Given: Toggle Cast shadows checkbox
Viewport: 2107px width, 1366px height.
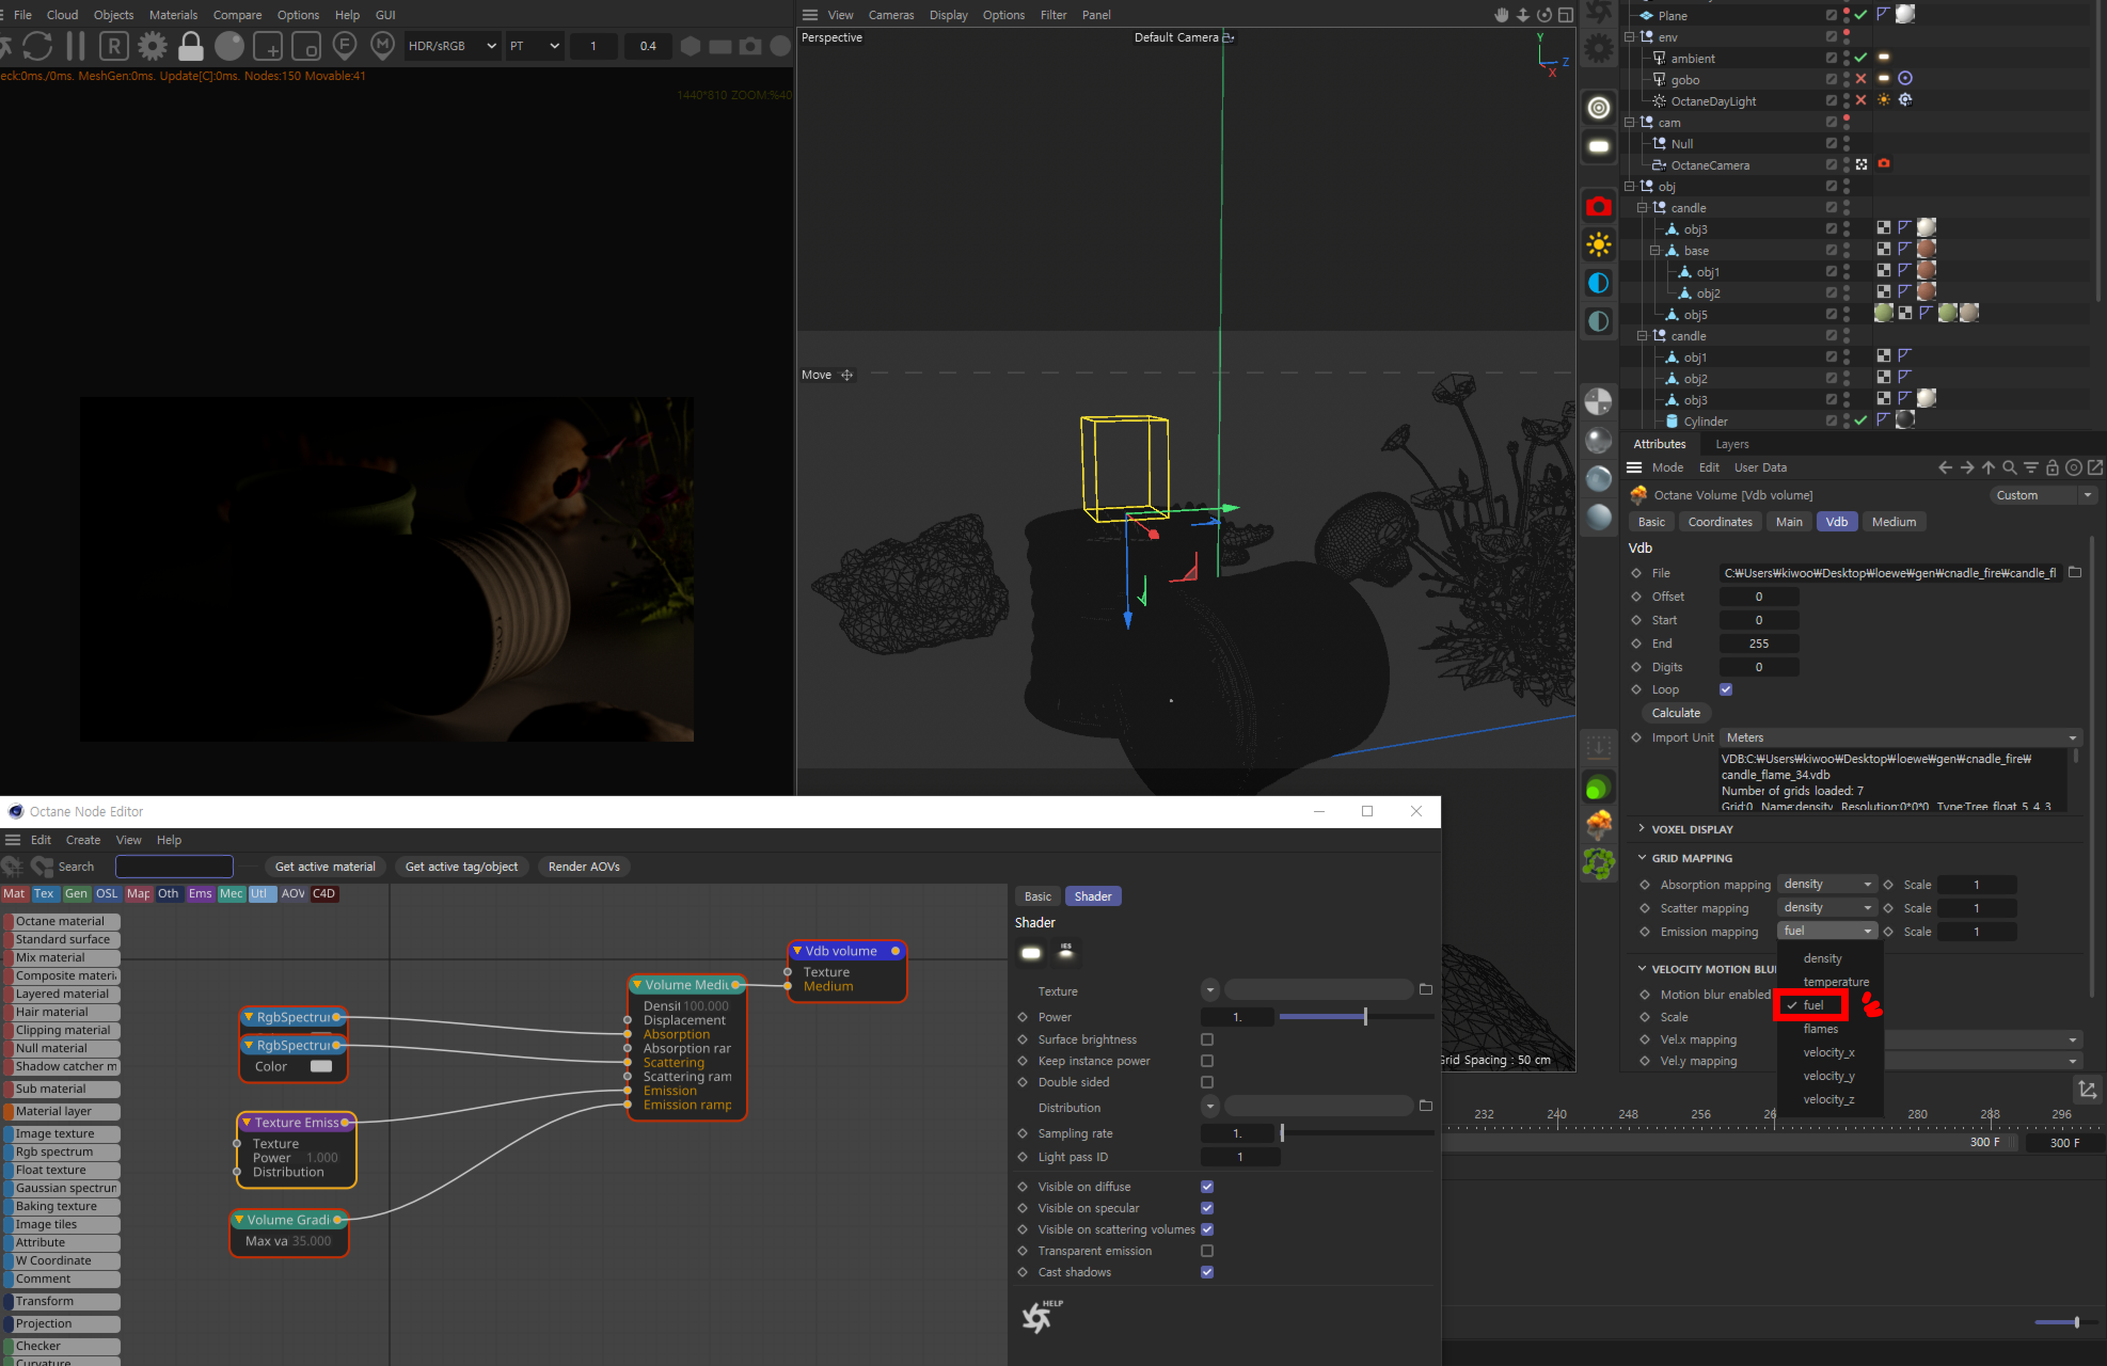Looking at the screenshot, I should click(1207, 1272).
